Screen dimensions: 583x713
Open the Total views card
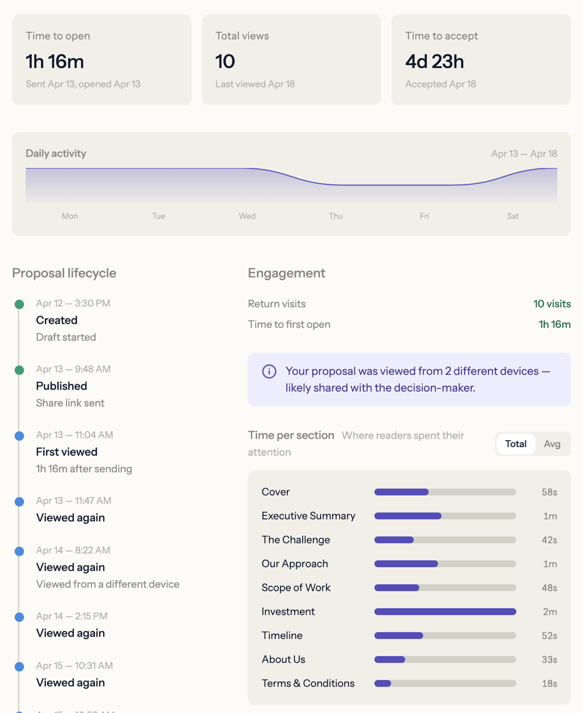291,60
